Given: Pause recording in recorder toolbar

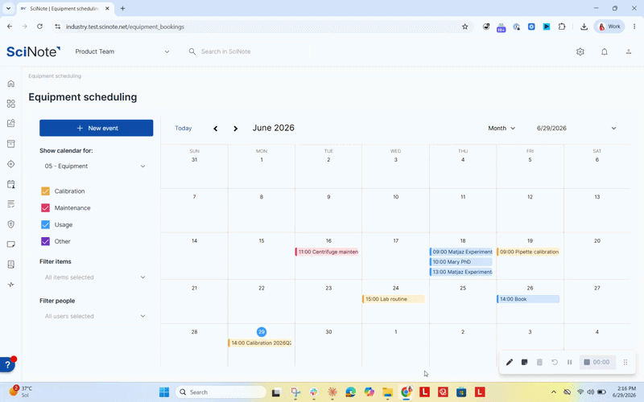Looking at the screenshot, I should (x=569, y=363).
